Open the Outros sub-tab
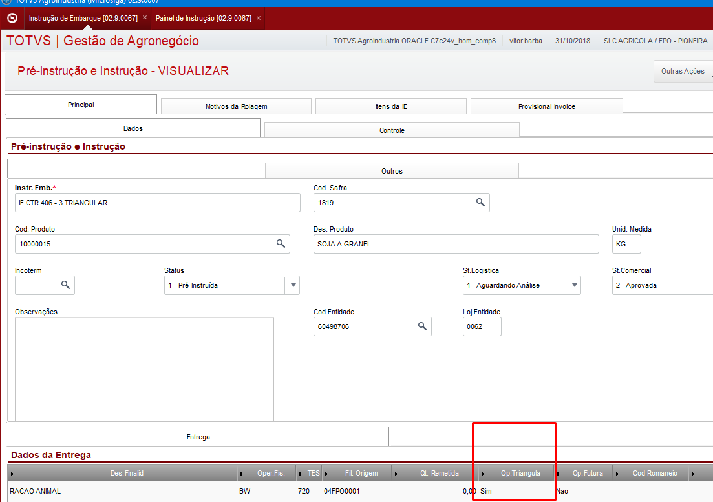This screenshot has width=713, height=502. tap(392, 171)
